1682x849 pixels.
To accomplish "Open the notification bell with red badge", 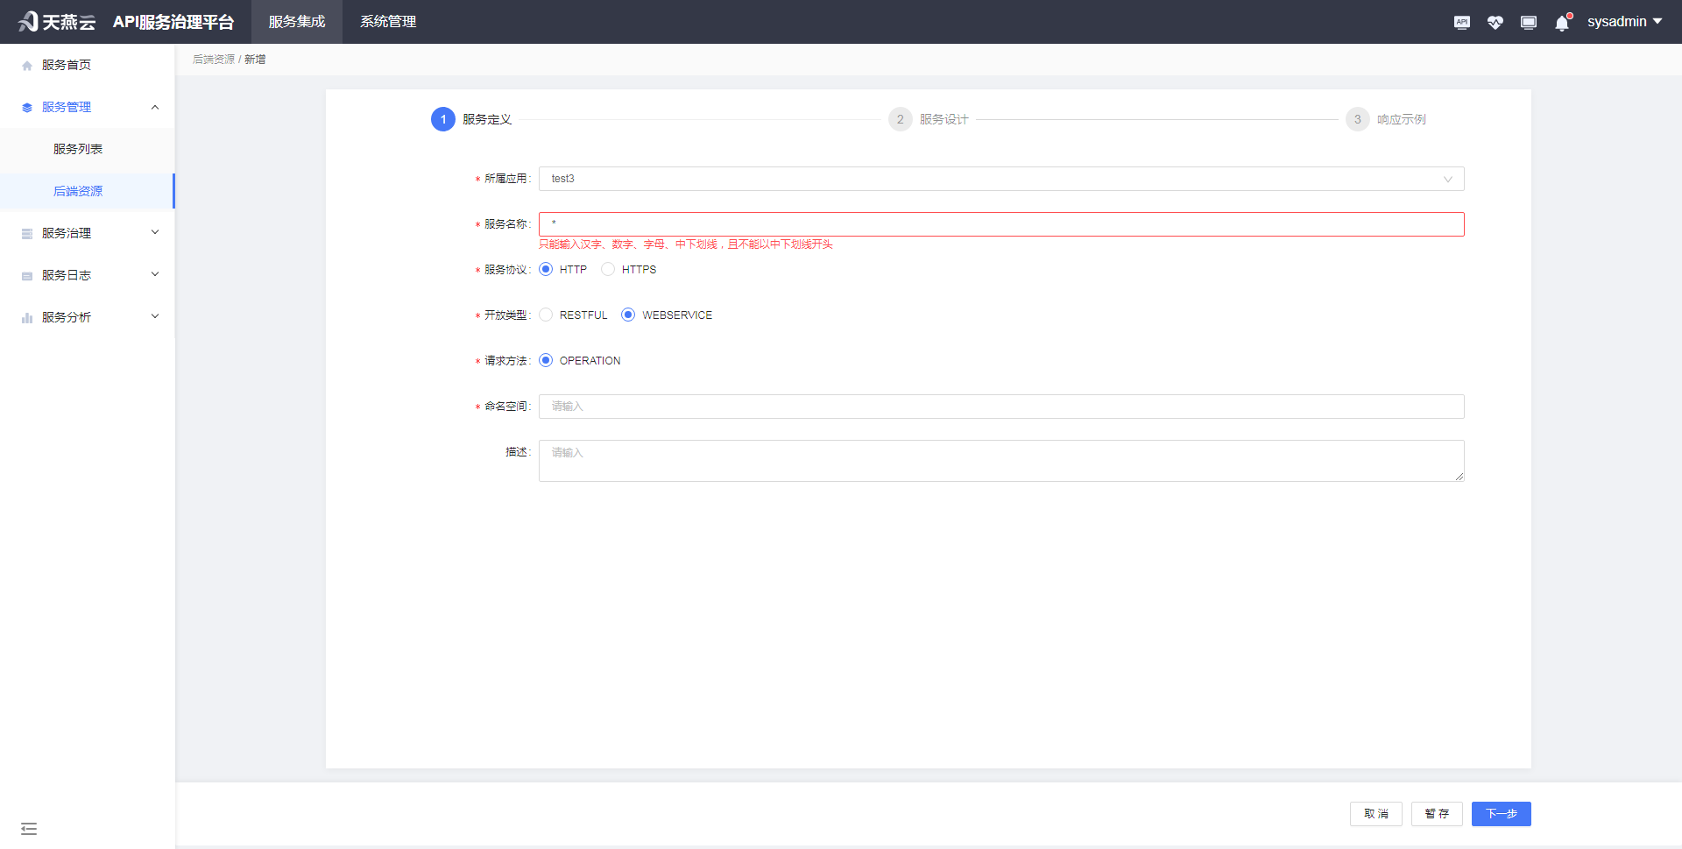I will 1561,22.
